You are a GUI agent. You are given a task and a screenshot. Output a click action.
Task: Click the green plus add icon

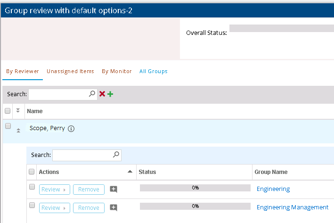[110, 94]
